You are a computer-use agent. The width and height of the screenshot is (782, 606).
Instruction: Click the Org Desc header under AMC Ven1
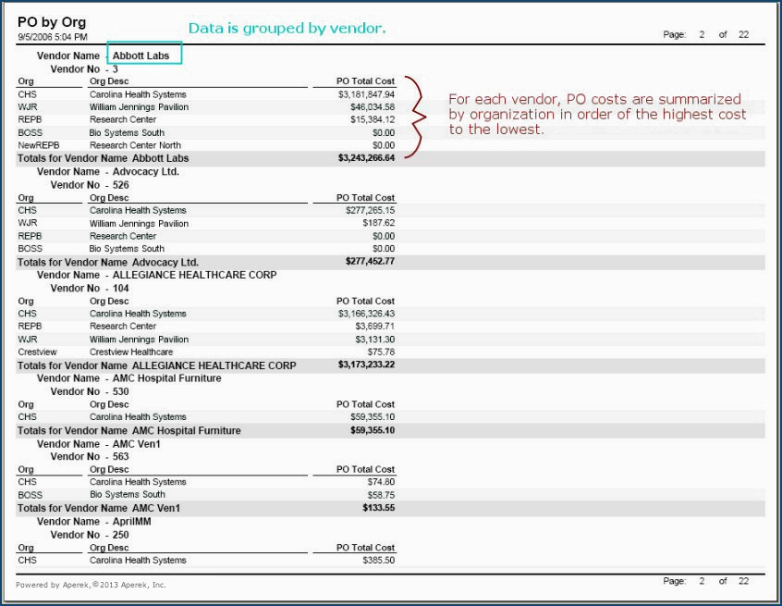click(109, 469)
